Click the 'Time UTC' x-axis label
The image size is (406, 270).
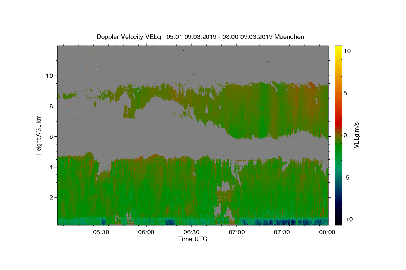coord(193,239)
